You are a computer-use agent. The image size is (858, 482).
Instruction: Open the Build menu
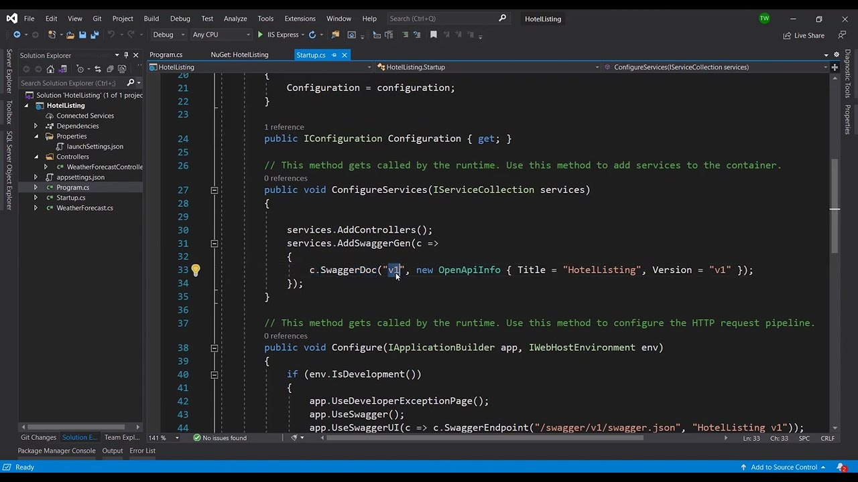pyautogui.click(x=151, y=18)
